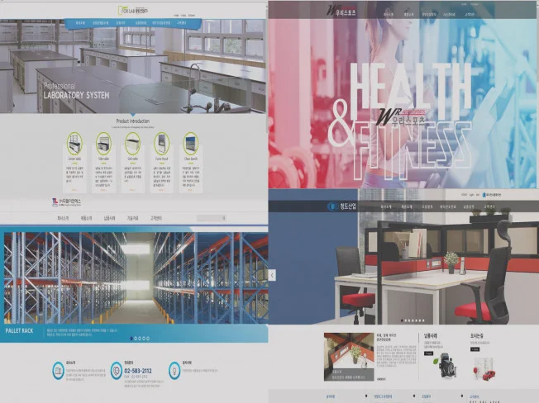Open 제품소개 in the 청도산업 menu
The width and height of the screenshot is (539, 403).
click(x=406, y=207)
